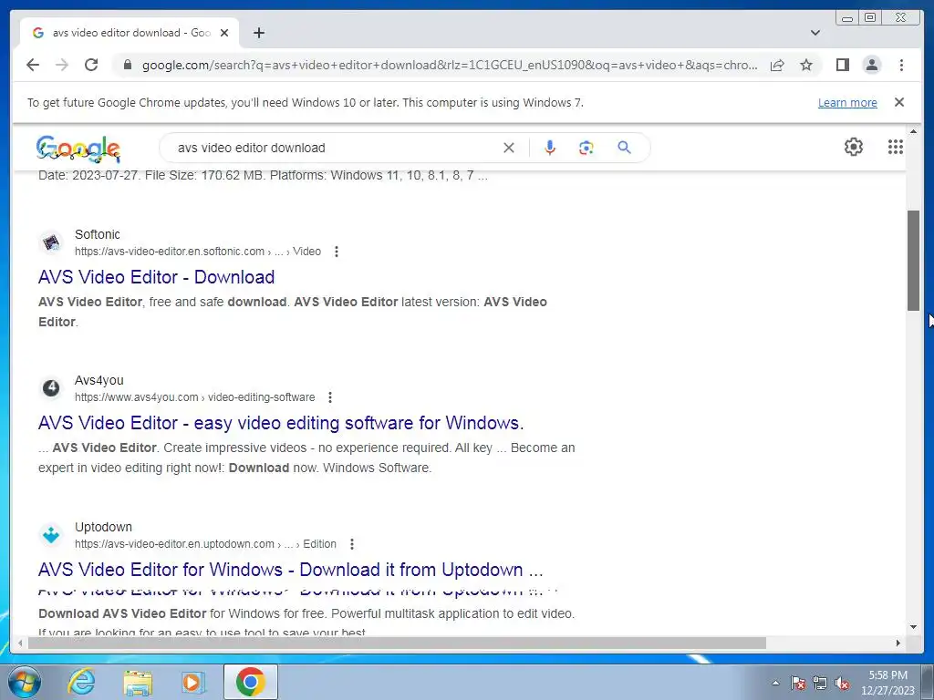Screen dimensions: 934x700
Task: Dismiss the Chrome update notification bar
Action: pyautogui.click(x=899, y=102)
